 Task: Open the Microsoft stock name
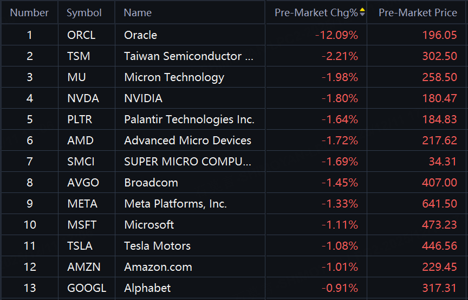[149, 225]
